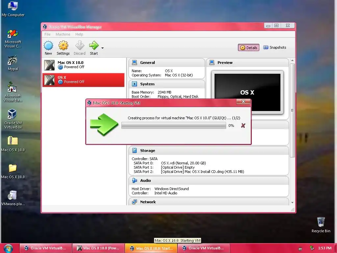The height and width of the screenshot is (253, 337).
Task: Click the Storage section disk icon
Action: coord(135,150)
